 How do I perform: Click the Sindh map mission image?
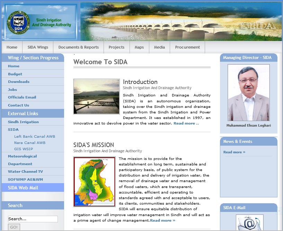[95, 182]
